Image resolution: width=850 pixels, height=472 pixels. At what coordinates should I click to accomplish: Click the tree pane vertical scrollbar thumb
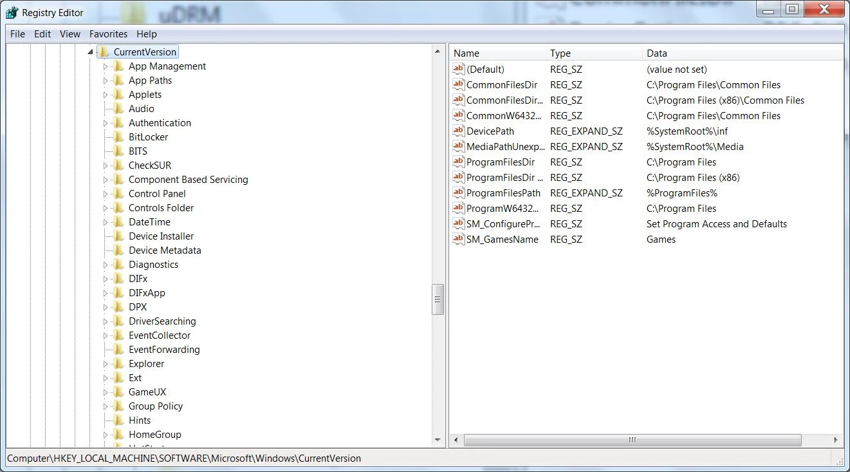click(x=438, y=299)
